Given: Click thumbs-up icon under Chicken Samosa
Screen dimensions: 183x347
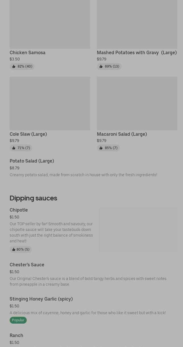Looking at the screenshot, I should tap(14, 66).
